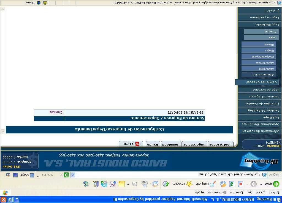Switch to the Sugerencias tab
This screenshot has width=282, height=203.
point(194,144)
